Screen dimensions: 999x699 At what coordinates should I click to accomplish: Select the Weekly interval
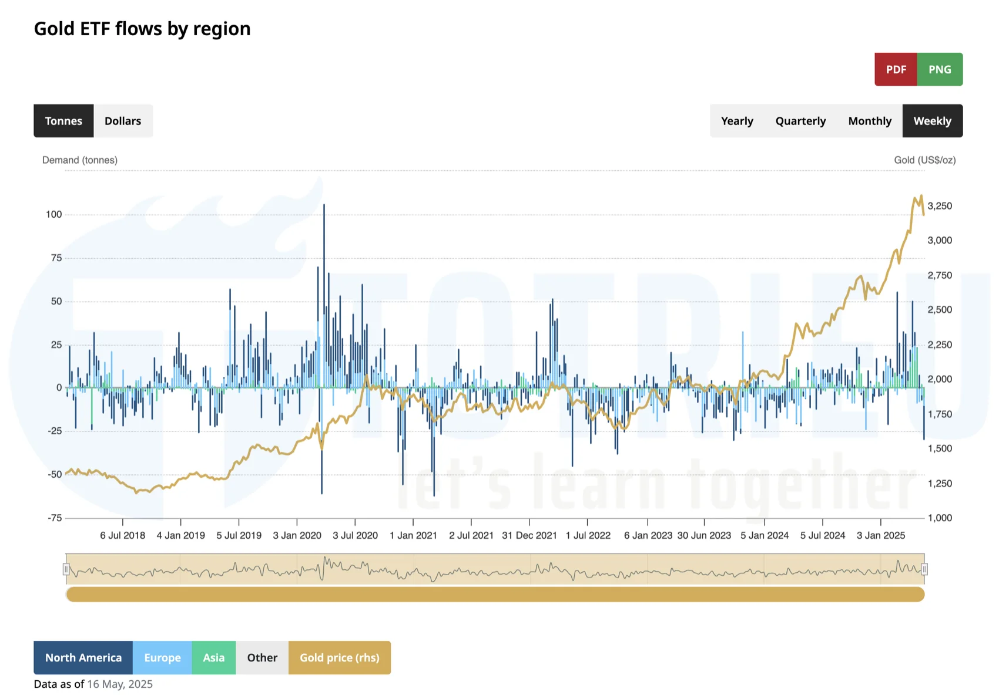point(932,121)
